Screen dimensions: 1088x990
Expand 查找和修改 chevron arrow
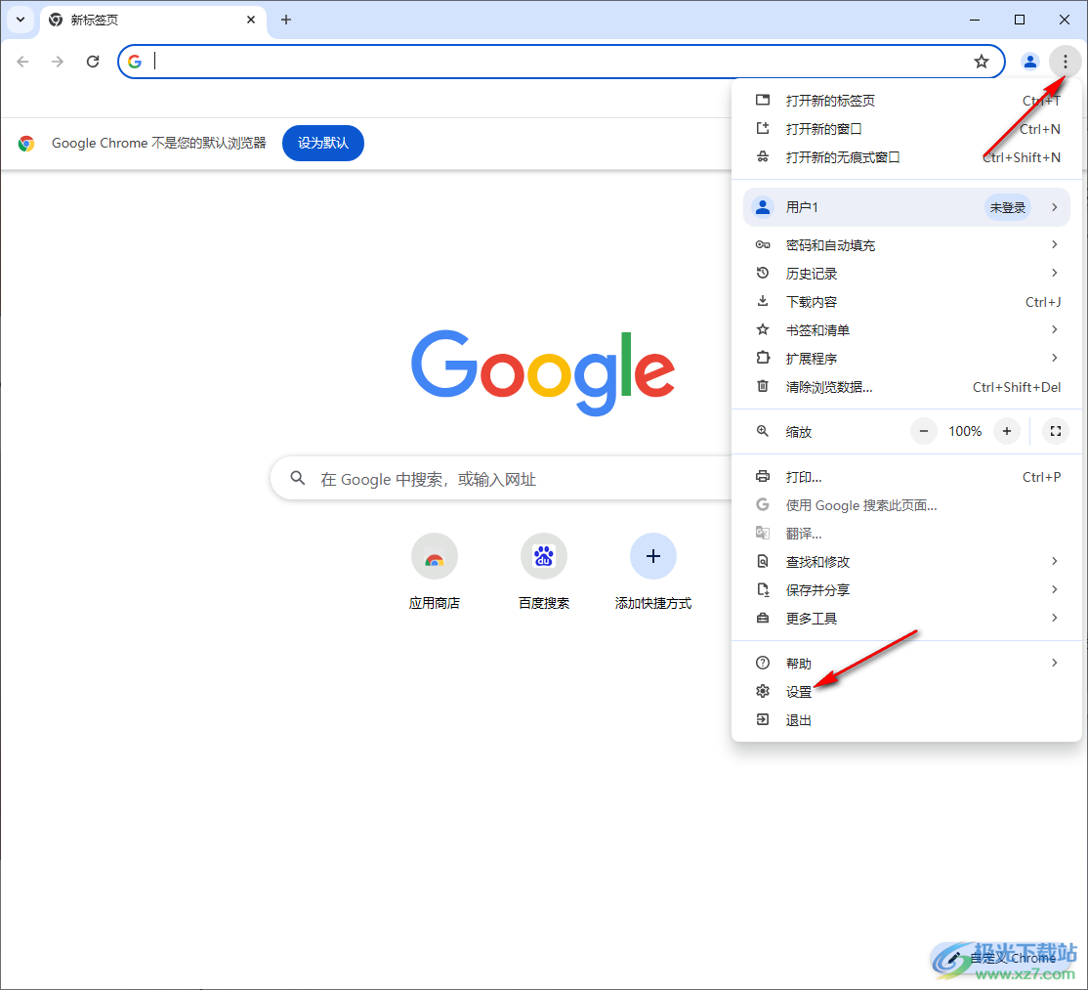1055,561
